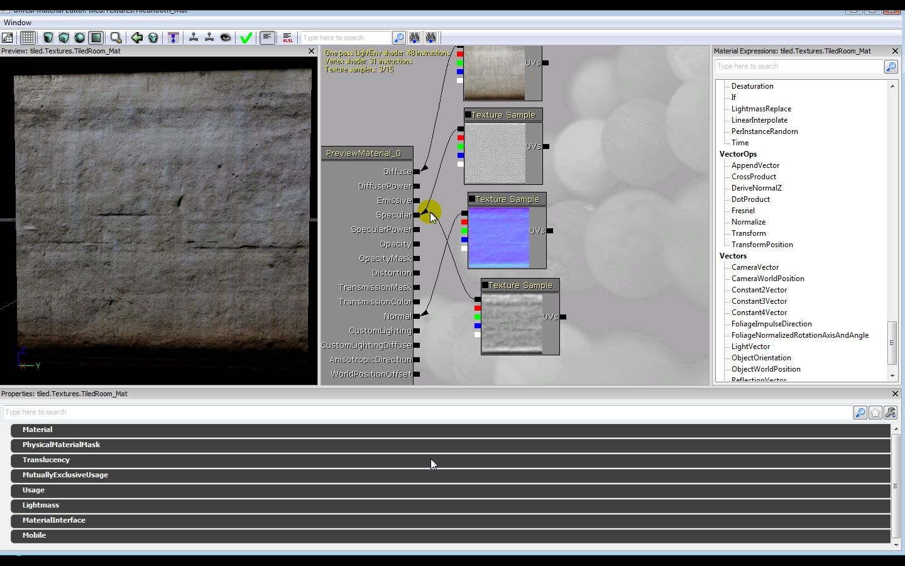Select the cylinder preview primitive
This screenshot has height=566, width=905.
click(48, 38)
